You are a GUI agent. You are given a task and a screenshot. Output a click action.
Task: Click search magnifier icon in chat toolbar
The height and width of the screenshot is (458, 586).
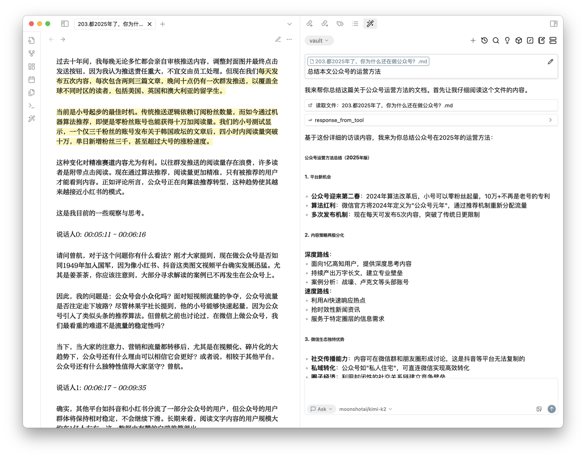(x=496, y=41)
